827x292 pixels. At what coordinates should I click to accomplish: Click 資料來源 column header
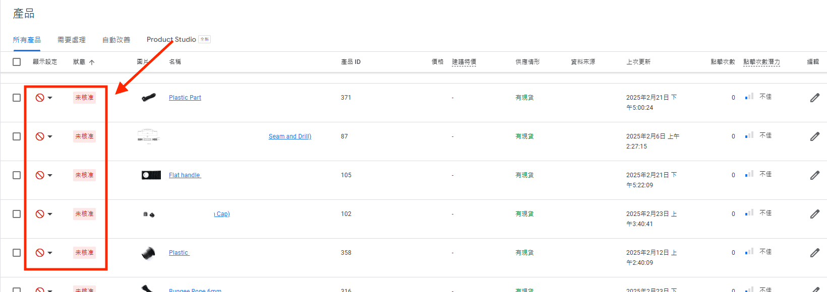pos(583,62)
